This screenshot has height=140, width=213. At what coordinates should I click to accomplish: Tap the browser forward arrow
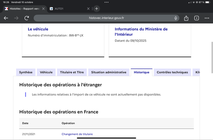pos(16,18)
